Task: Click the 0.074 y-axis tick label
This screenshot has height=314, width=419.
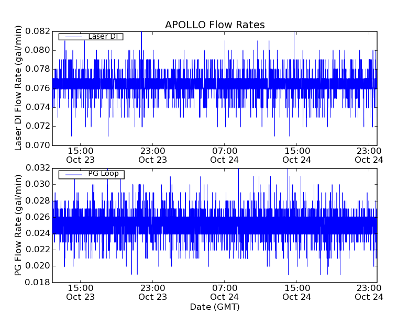Action: click(38, 107)
